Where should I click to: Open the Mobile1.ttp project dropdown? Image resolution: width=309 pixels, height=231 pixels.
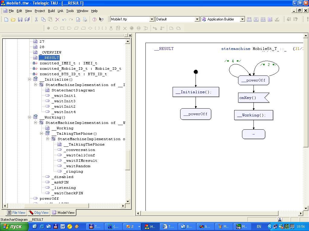point(152,19)
